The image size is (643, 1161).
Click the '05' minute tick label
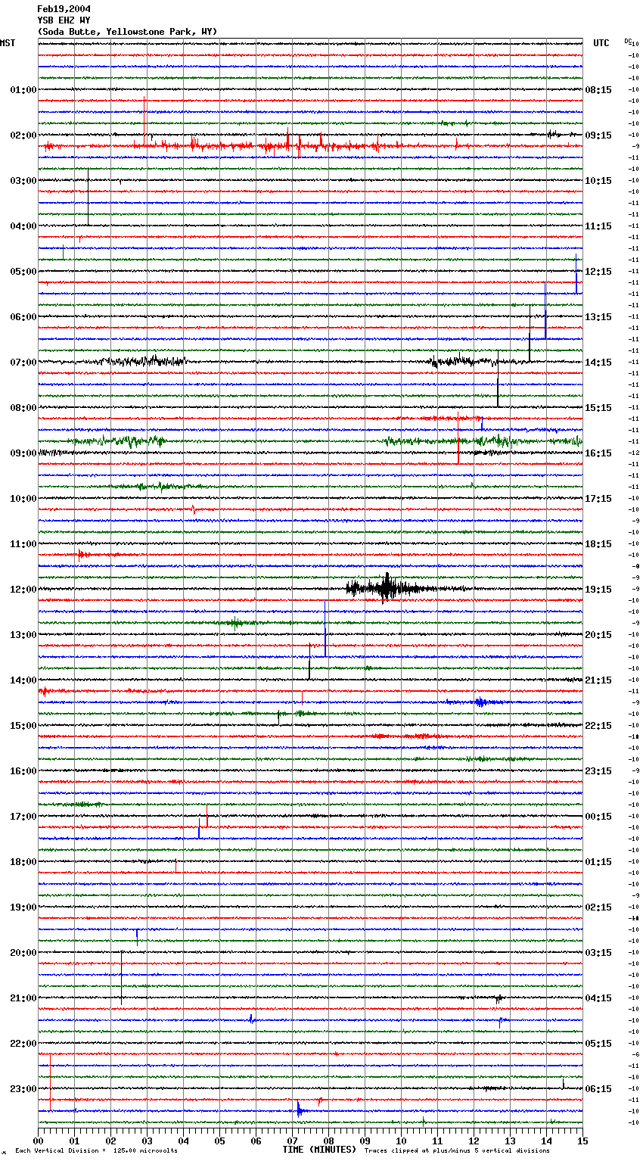coord(219,1141)
